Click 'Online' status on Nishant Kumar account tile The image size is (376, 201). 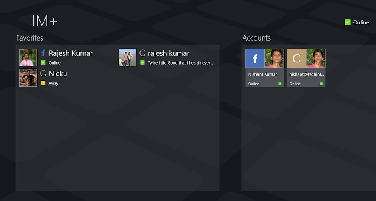(x=254, y=84)
